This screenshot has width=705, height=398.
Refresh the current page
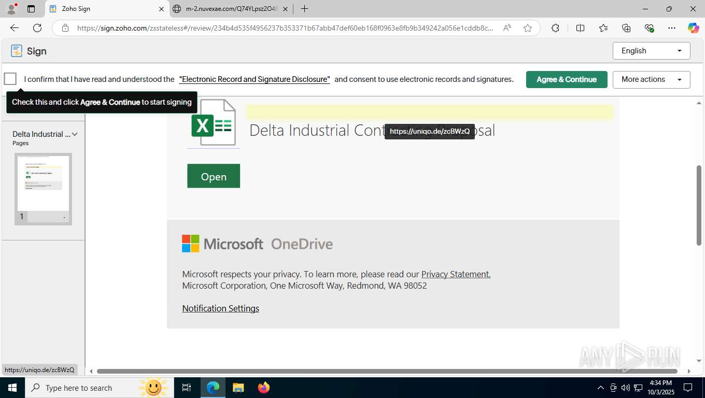pos(37,28)
